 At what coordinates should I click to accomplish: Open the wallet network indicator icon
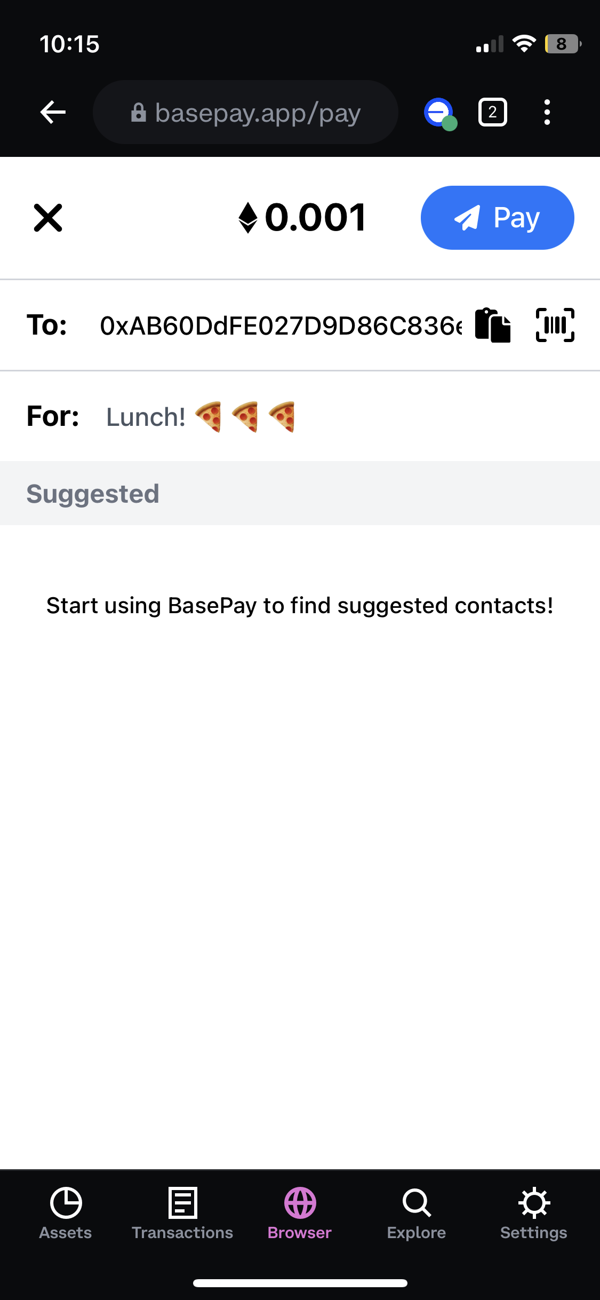pos(441,114)
